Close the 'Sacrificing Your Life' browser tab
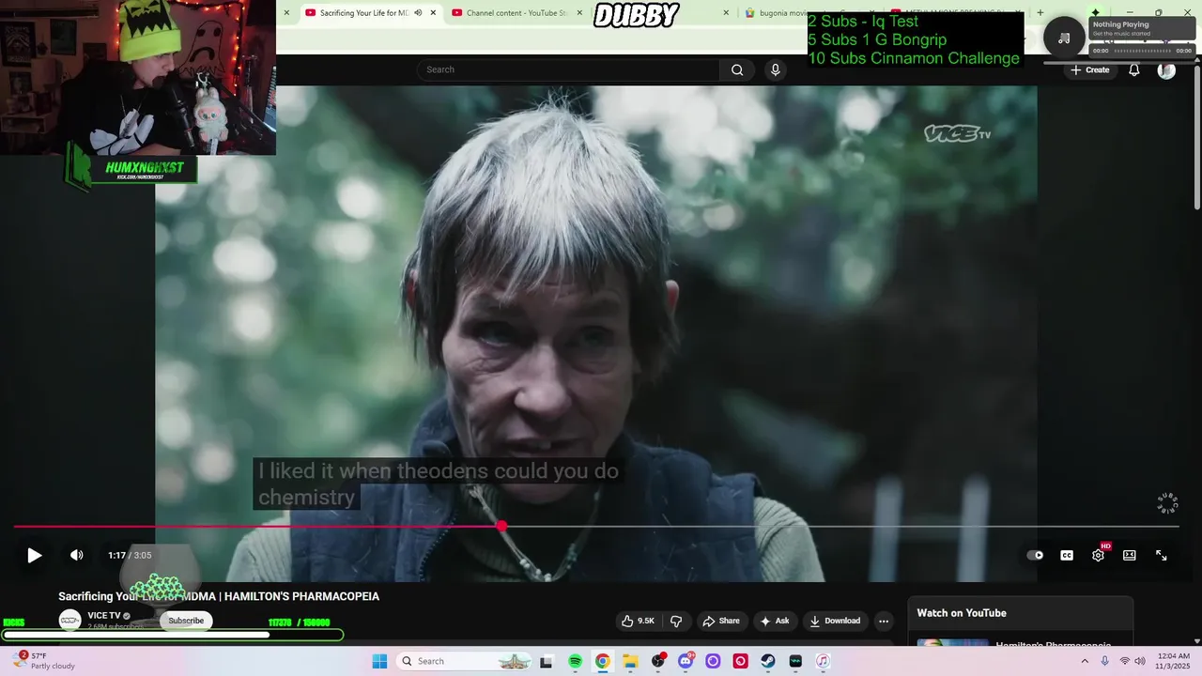 433,13
